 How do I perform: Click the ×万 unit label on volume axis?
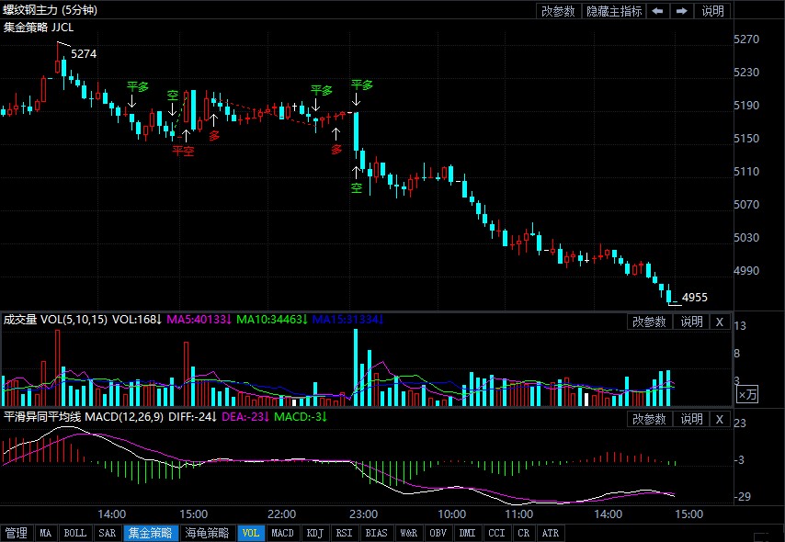tap(748, 394)
